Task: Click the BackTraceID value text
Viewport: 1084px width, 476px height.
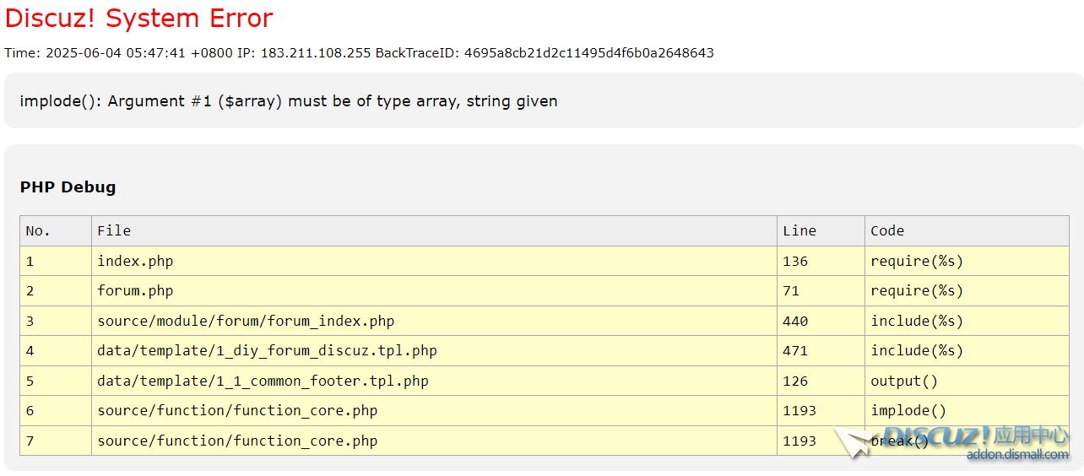Action: (589, 53)
